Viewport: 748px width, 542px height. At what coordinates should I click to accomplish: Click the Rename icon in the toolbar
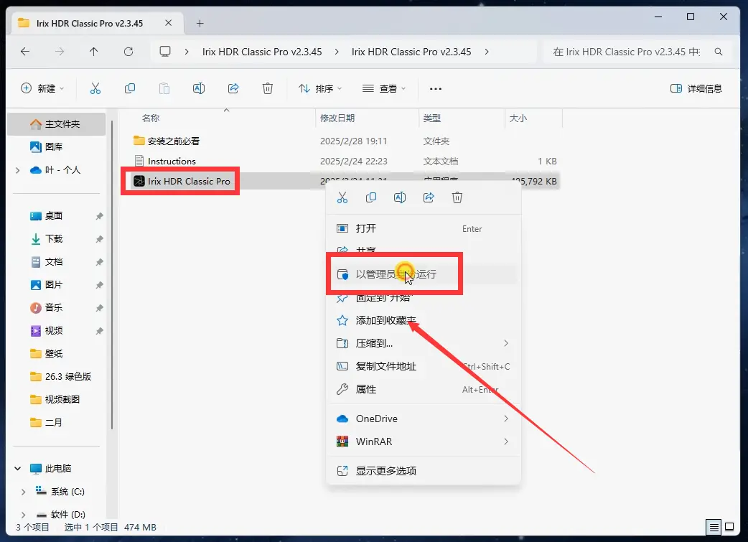[x=198, y=88]
